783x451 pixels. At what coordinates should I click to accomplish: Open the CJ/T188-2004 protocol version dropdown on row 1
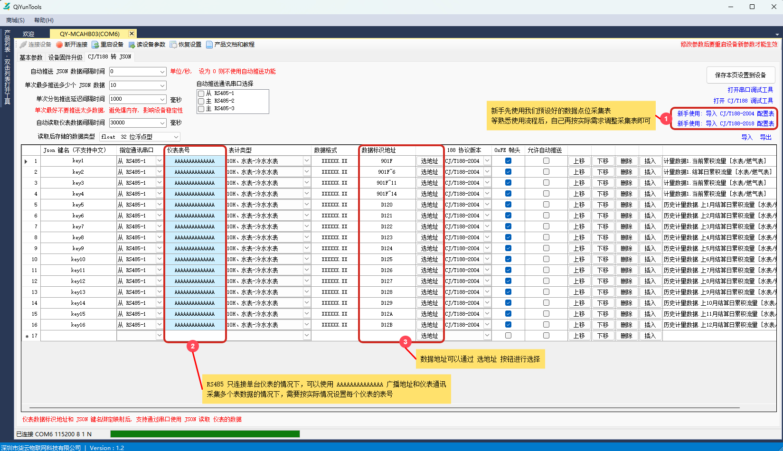coord(487,160)
